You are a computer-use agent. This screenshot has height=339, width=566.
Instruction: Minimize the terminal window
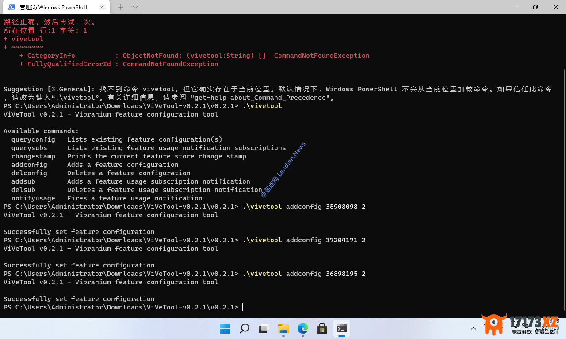click(515, 7)
